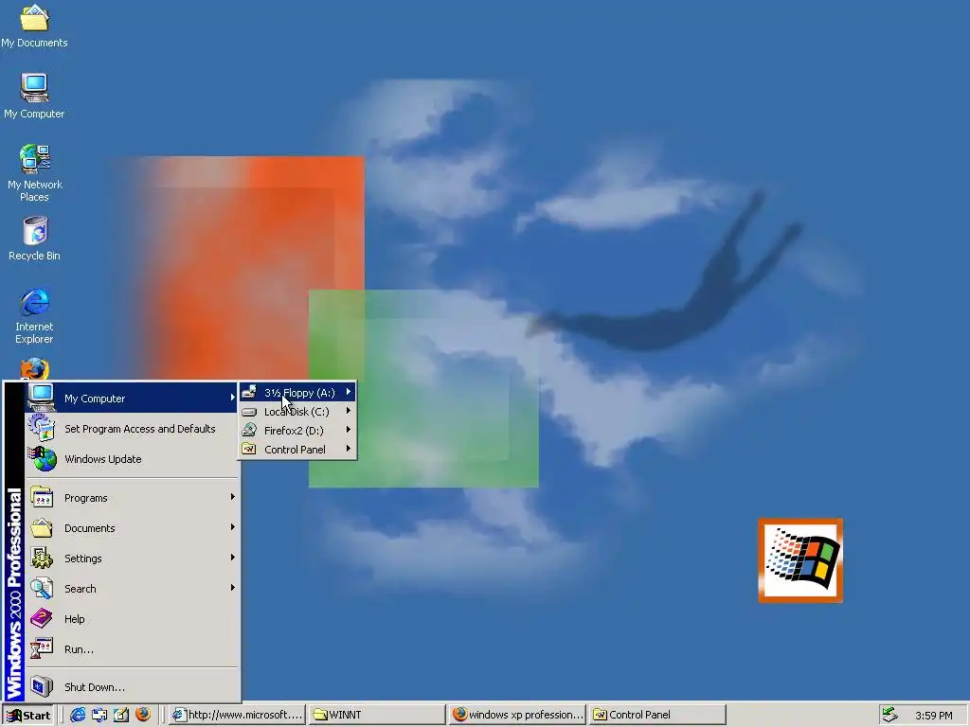
Task: Launch Internet Explorer from Quick Launch
Action: 78,715
